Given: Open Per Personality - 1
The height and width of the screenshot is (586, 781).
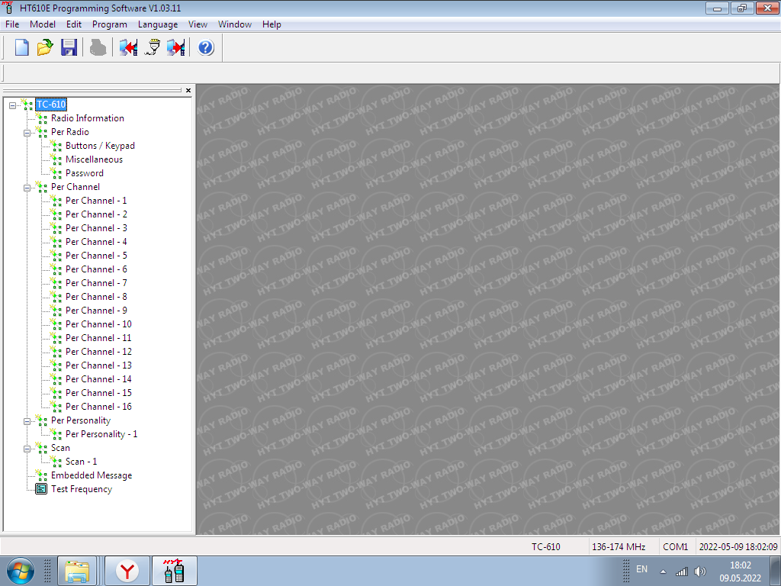Looking at the screenshot, I should [x=101, y=434].
